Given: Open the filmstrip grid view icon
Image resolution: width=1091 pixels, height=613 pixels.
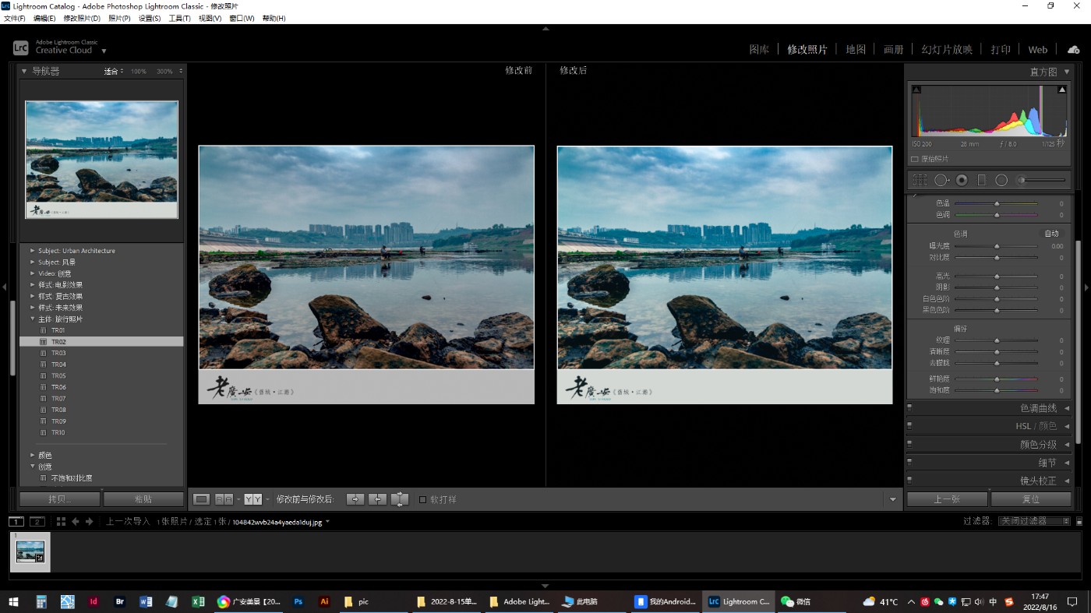Looking at the screenshot, I should tap(61, 522).
